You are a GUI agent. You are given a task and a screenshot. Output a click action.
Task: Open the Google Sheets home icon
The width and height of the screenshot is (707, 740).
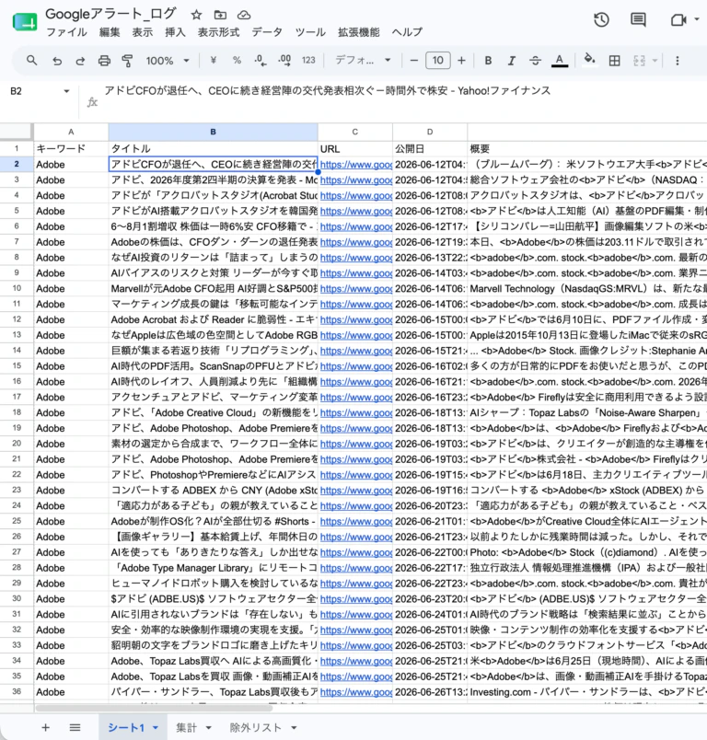pos(25,22)
